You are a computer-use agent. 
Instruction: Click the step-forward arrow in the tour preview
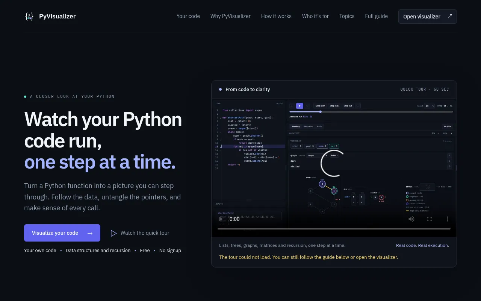pyautogui.click(x=307, y=106)
